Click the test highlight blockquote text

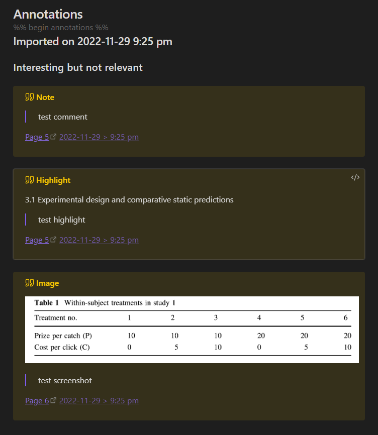click(x=61, y=220)
